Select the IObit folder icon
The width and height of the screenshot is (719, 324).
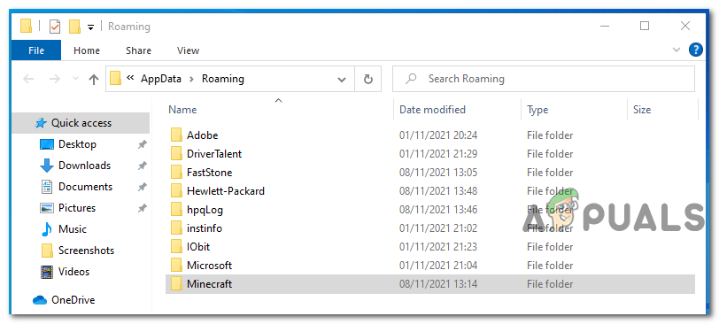tap(176, 247)
